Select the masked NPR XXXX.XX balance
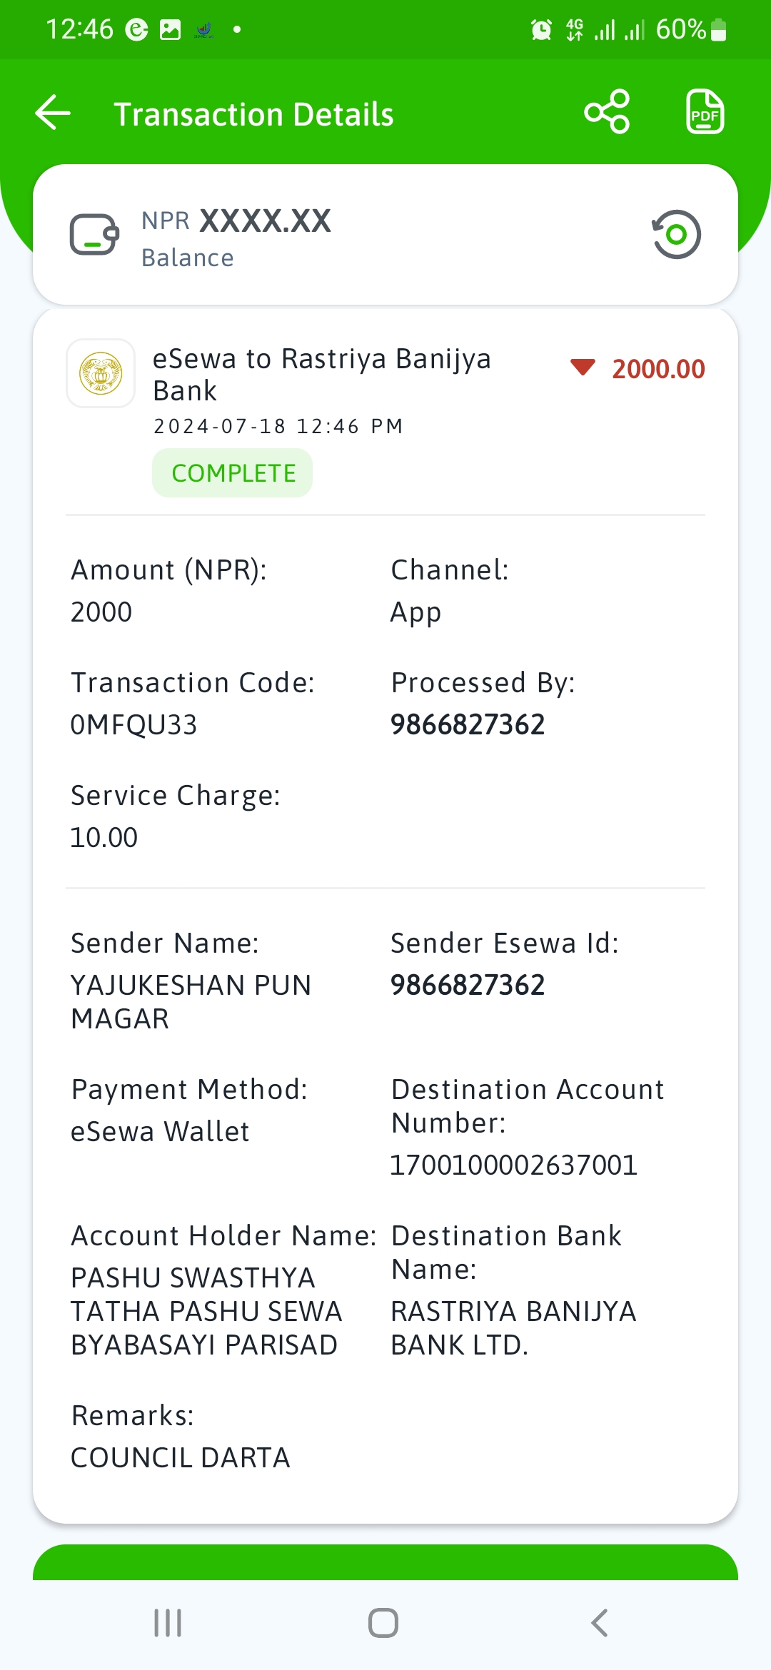The image size is (771, 1670). pos(236,221)
